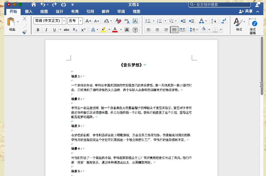266x176 pixels.
Task: Increase font size with A up icon
Action: 88,21
